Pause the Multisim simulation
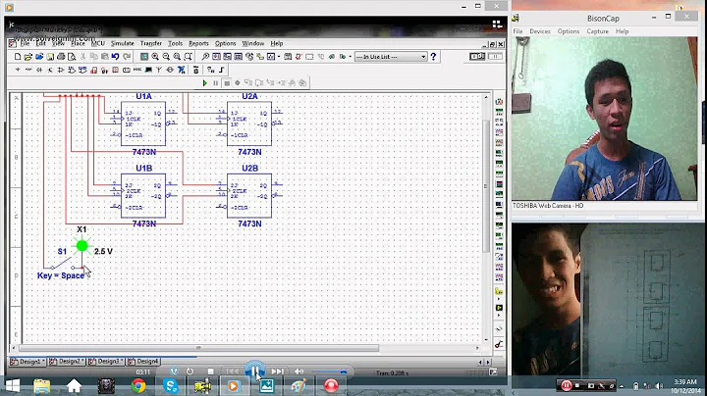Screen dimensions: 707x396 [215, 83]
